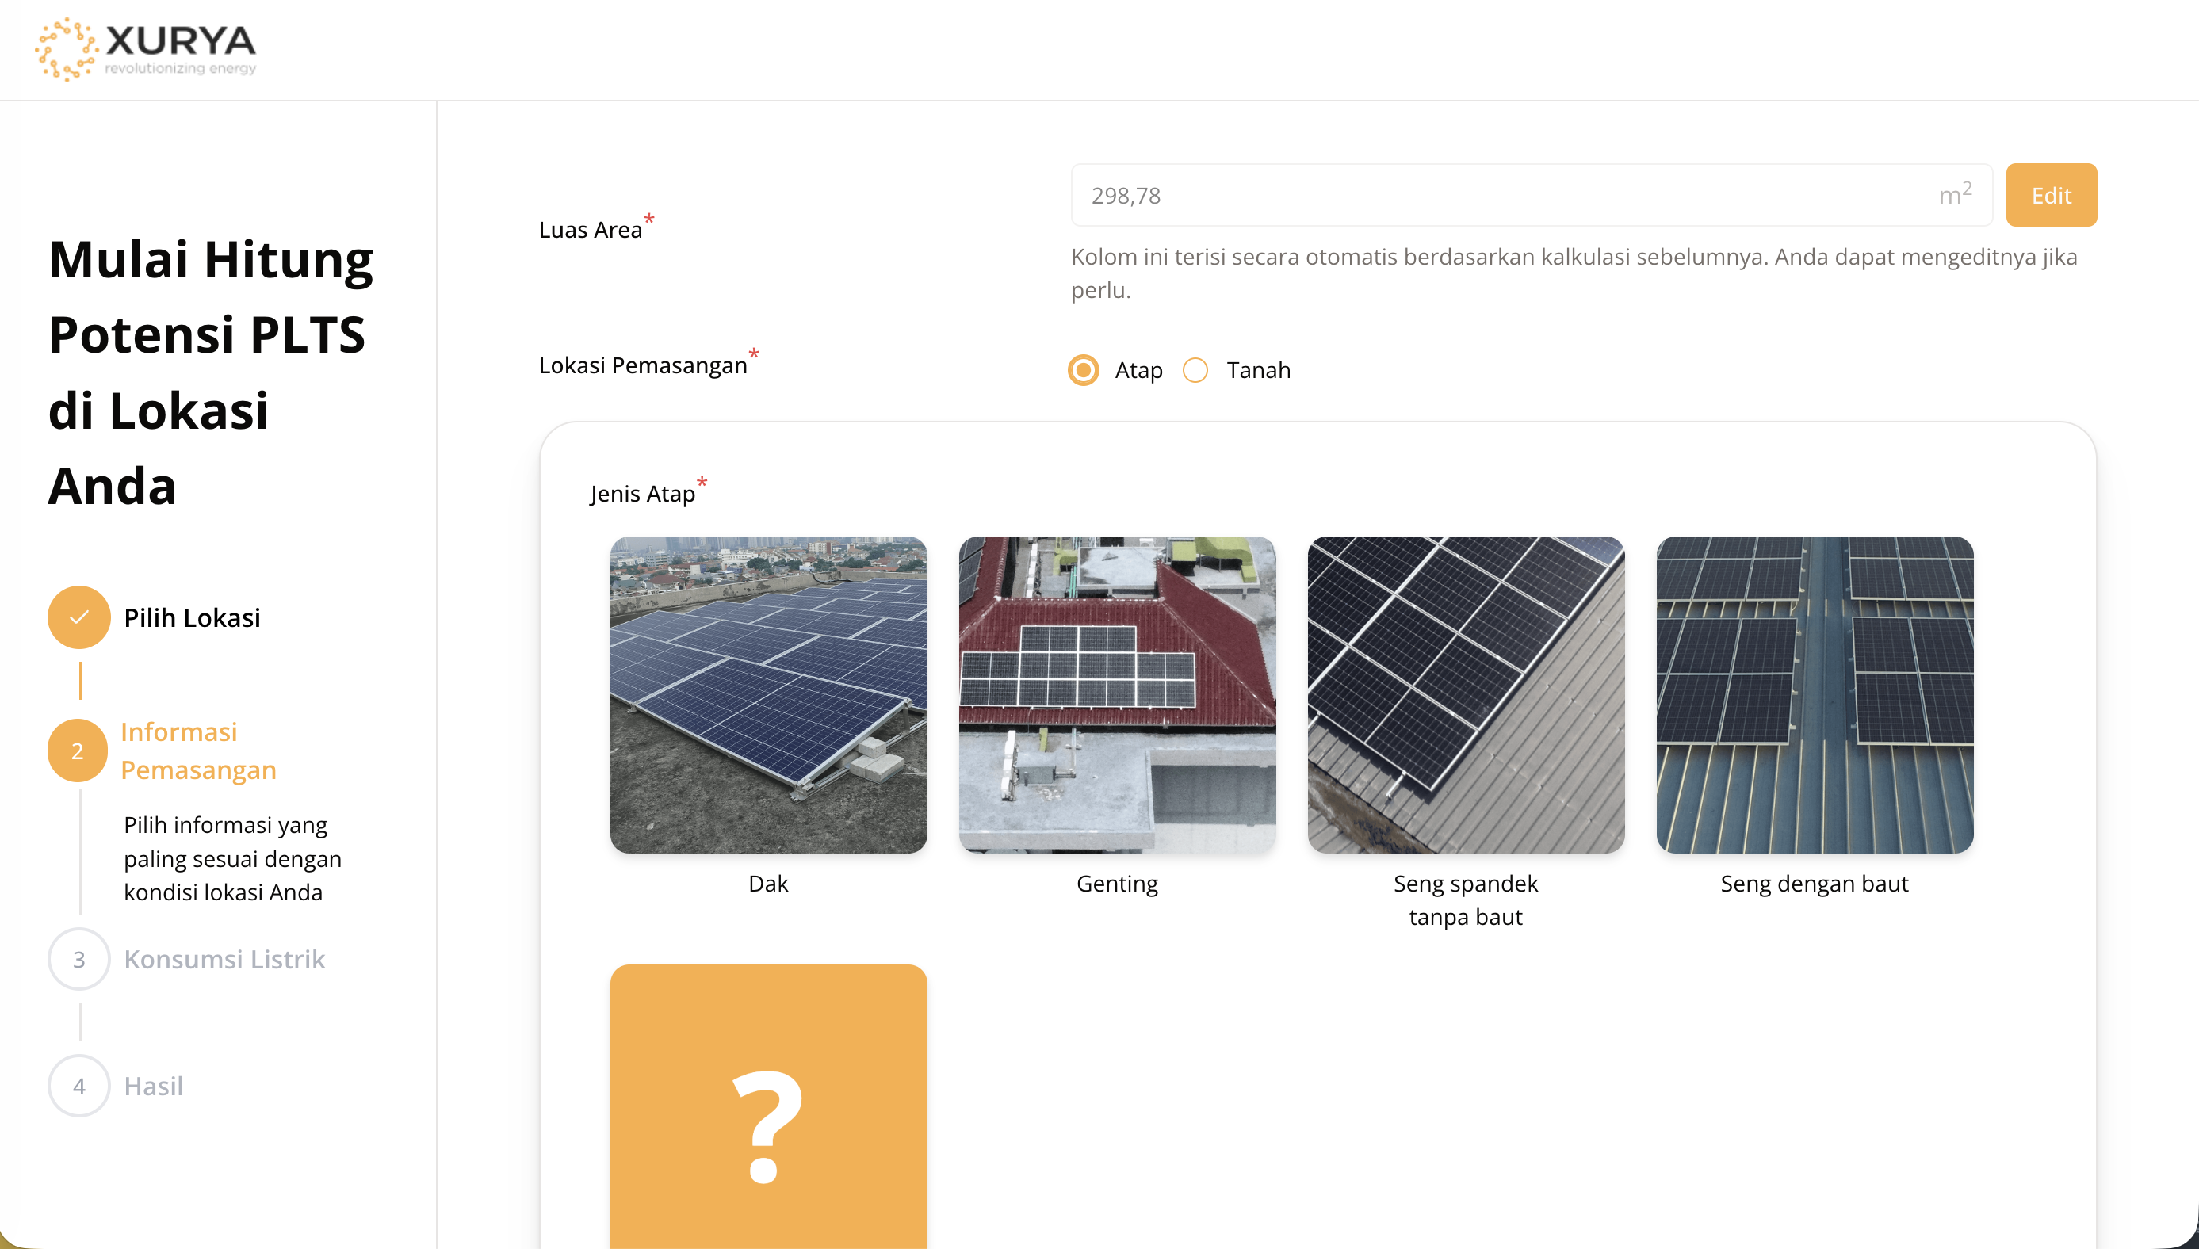Click the 'Kolom ini terisi secara otomatis' hint
Screen dimensions: 2199x1249
click(1574, 273)
